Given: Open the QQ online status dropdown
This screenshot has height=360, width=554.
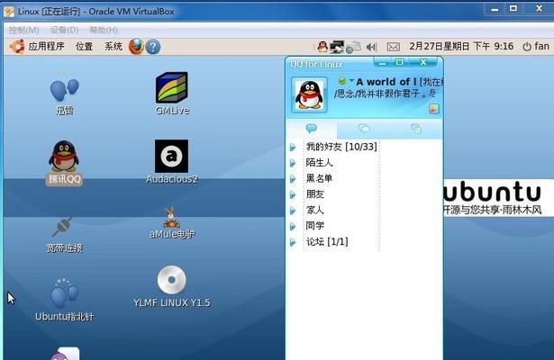Looking at the screenshot, I should pos(345,81).
